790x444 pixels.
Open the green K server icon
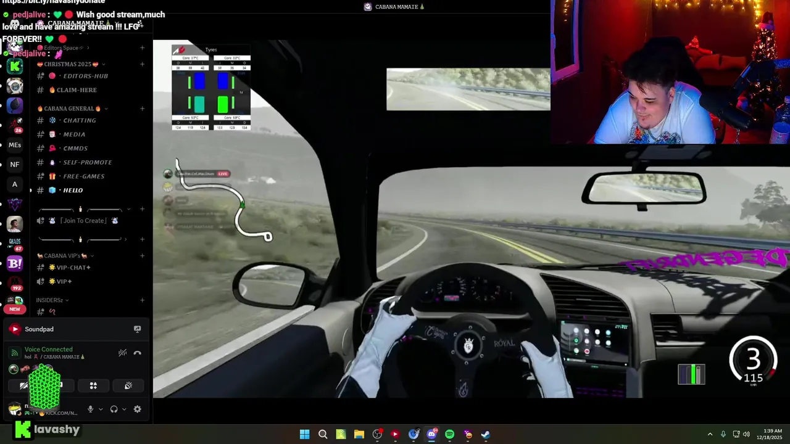(x=15, y=67)
